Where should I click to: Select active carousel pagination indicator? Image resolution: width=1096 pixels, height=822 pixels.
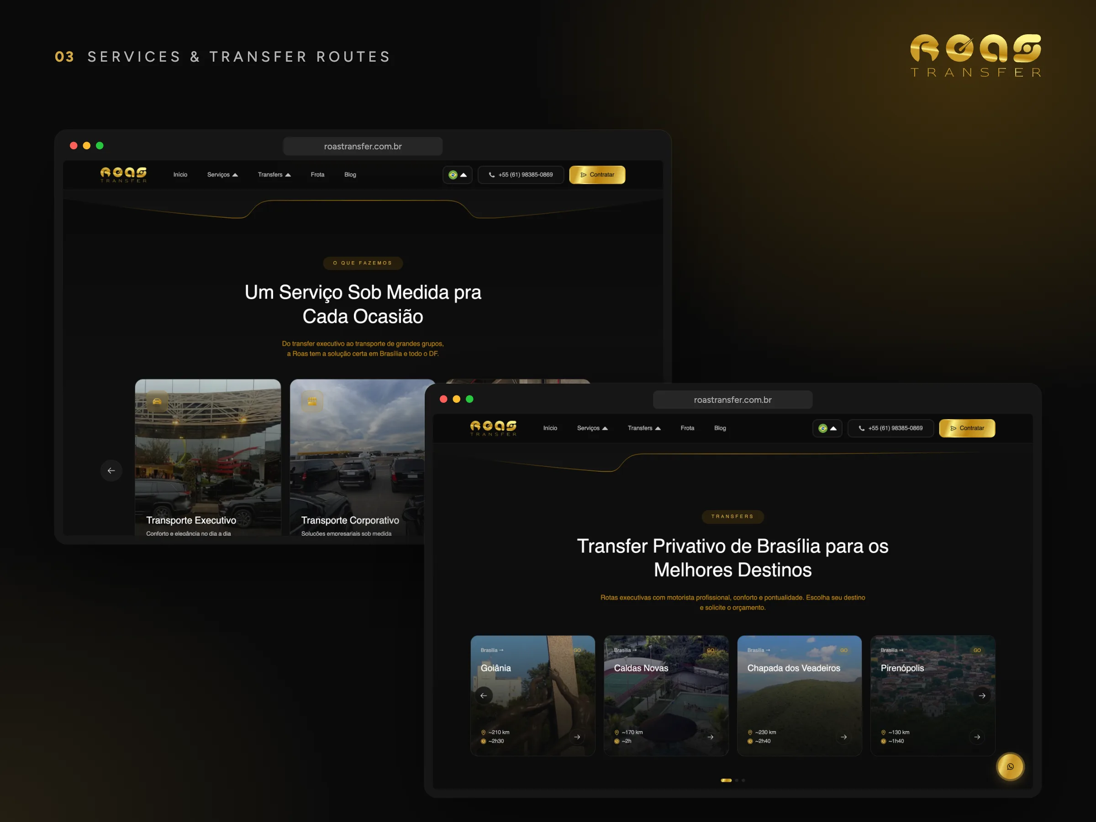tap(726, 780)
